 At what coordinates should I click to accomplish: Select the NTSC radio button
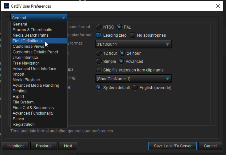99,27
